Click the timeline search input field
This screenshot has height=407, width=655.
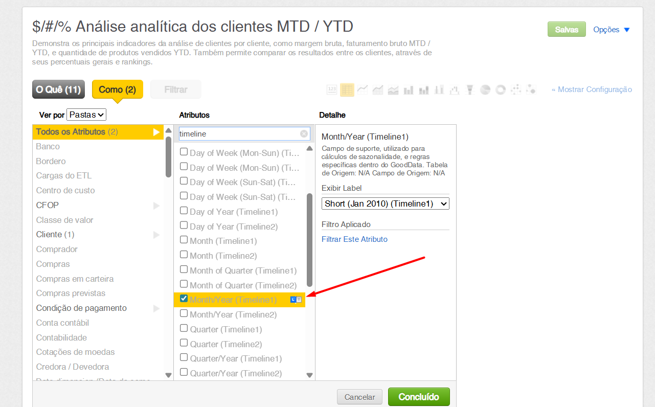(x=238, y=134)
